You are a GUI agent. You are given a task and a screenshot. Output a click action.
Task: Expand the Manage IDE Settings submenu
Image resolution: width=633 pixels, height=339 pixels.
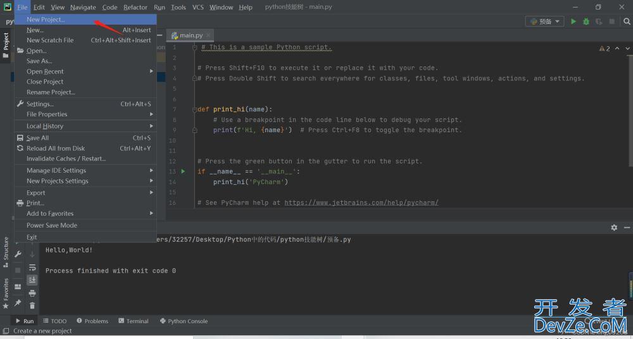click(85, 170)
